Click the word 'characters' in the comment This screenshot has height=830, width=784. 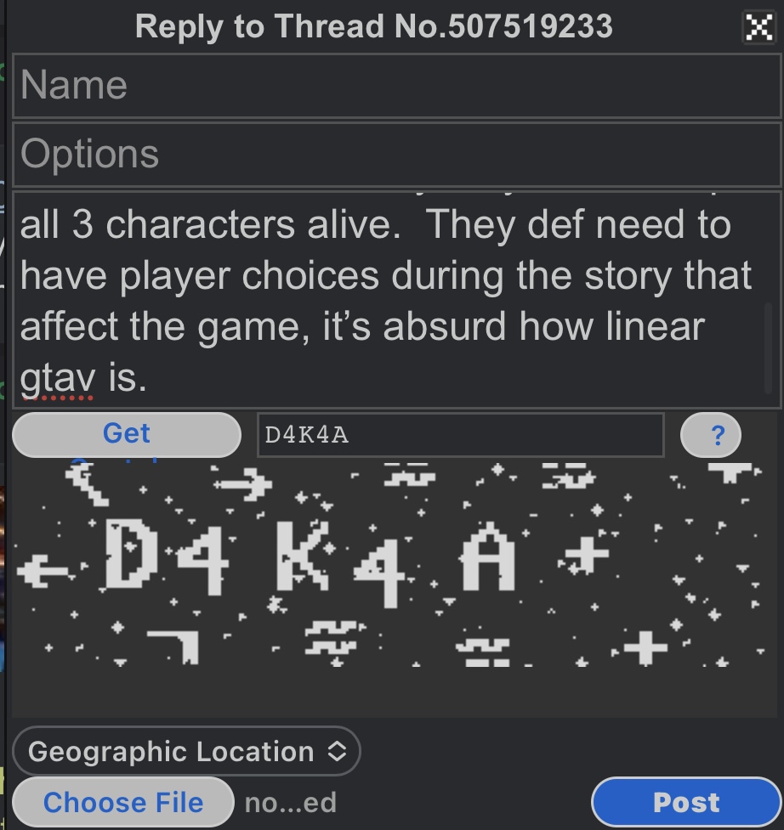coord(200,225)
